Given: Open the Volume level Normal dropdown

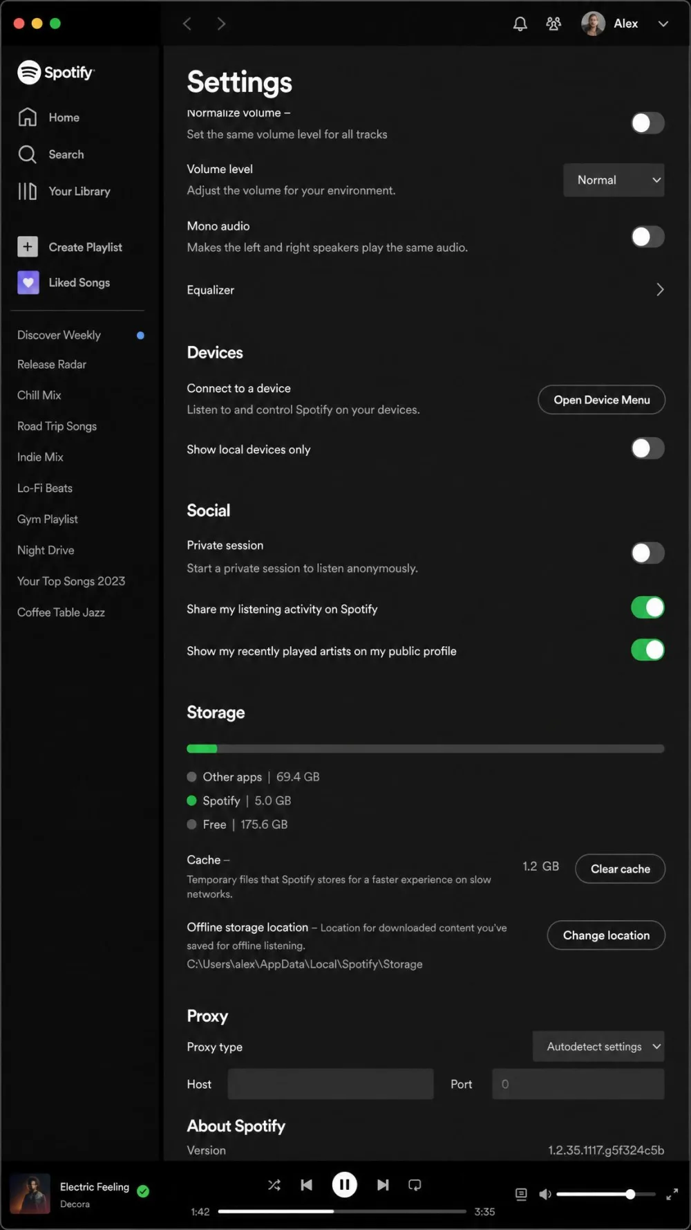Looking at the screenshot, I should [x=614, y=180].
